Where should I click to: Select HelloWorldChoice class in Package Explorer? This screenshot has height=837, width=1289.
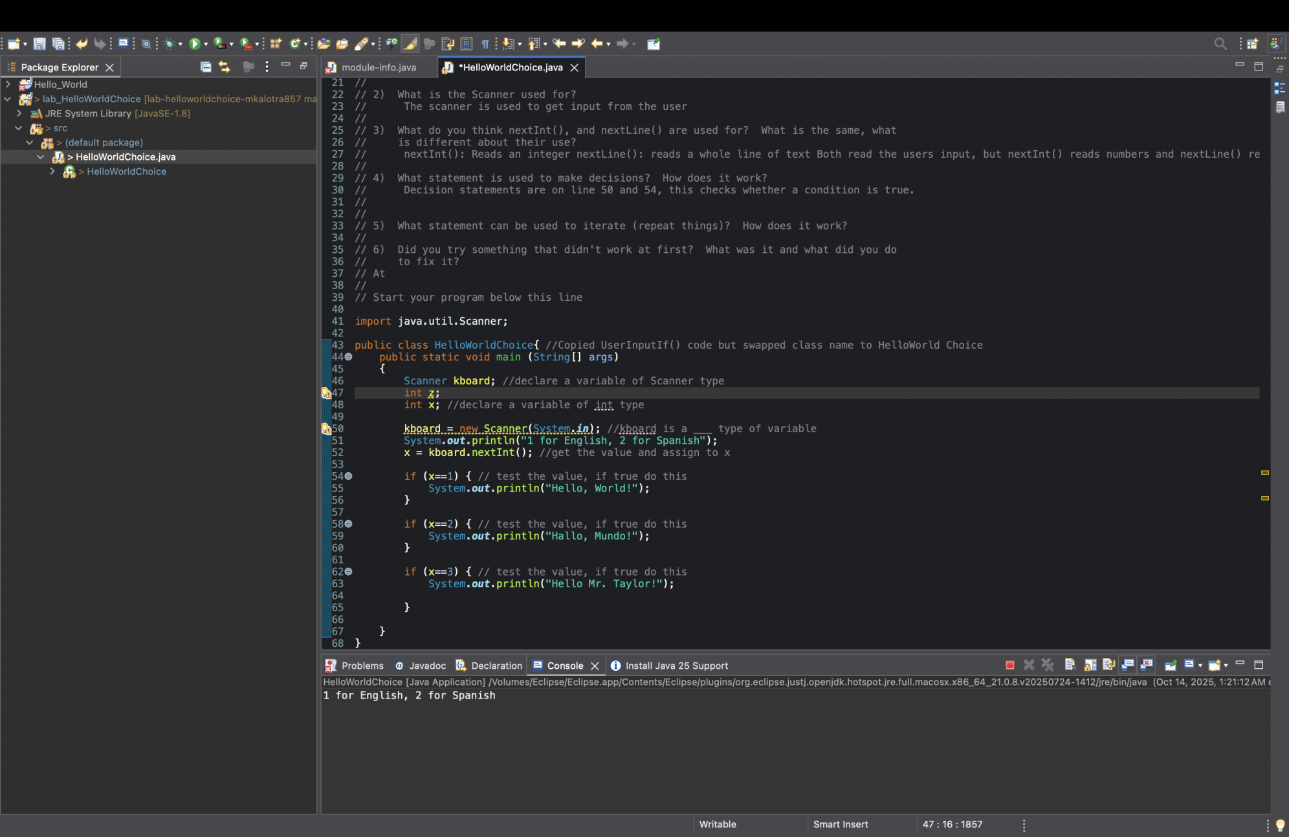point(126,171)
